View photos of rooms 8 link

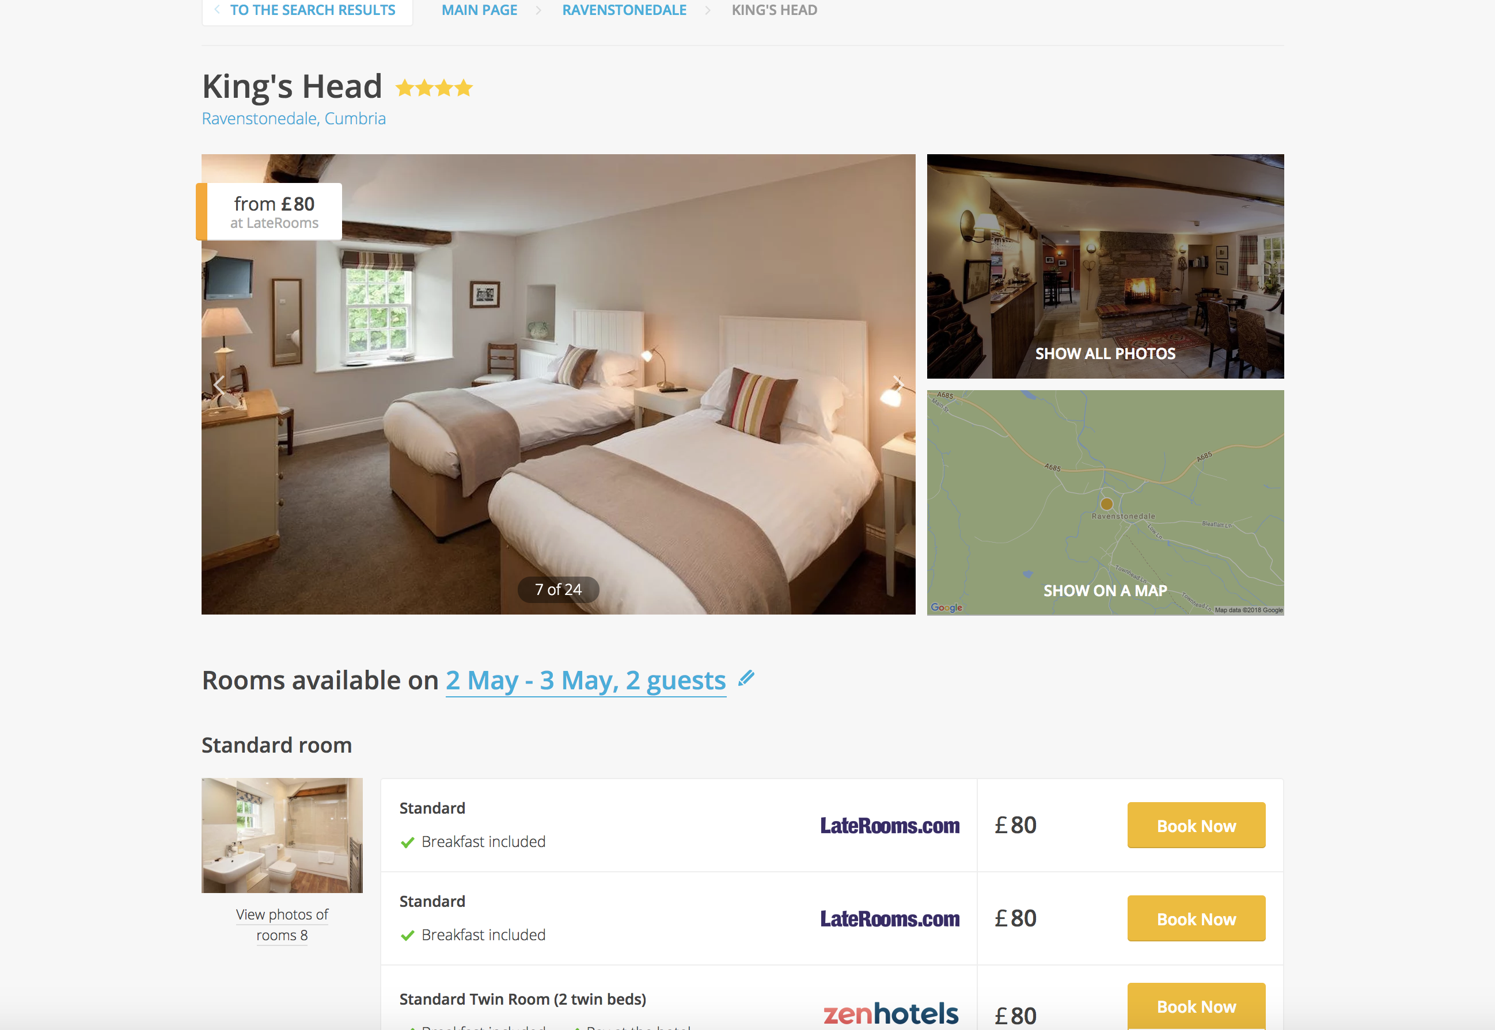click(282, 925)
